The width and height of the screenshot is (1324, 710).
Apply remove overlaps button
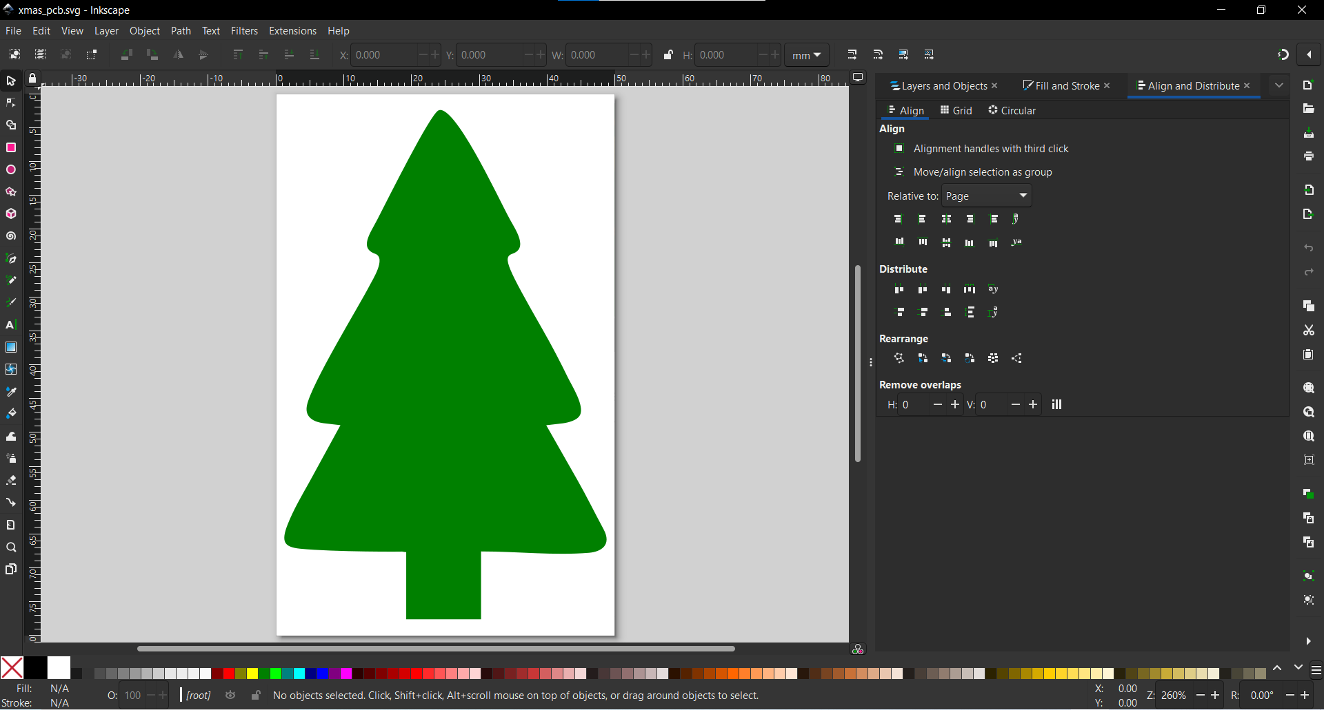point(1056,404)
